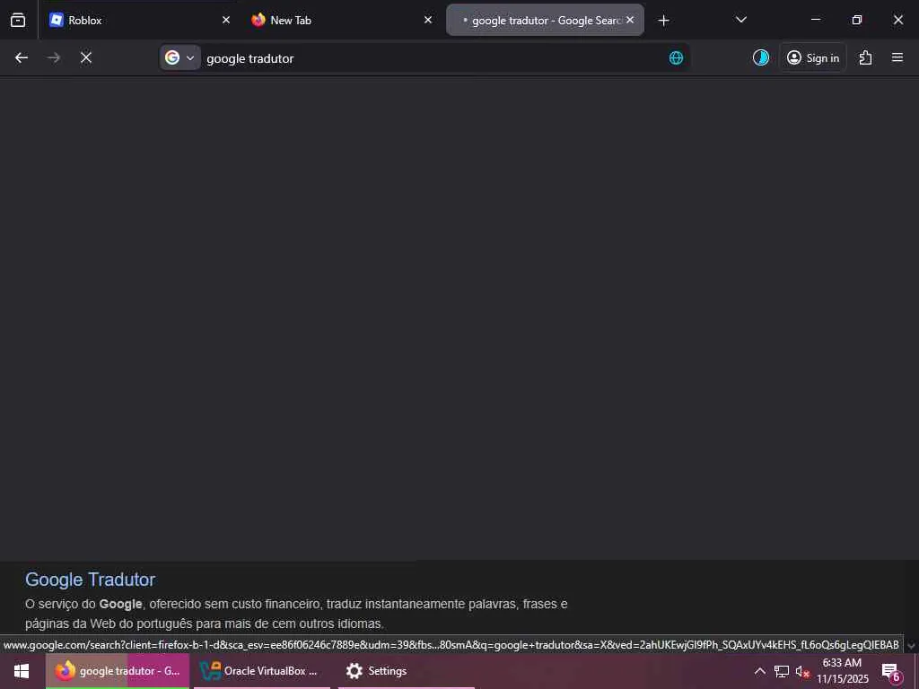Switch to Firefox google tradutor taskbar item
The image size is (919, 689).
[x=118, y=671]
